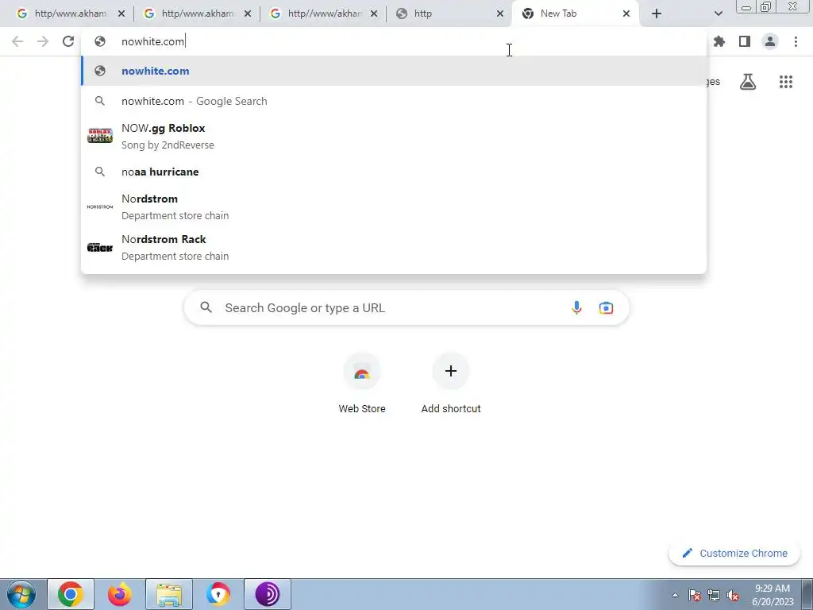Open the Action Center flag icon
813x610 pixels.
click(695, 595)
